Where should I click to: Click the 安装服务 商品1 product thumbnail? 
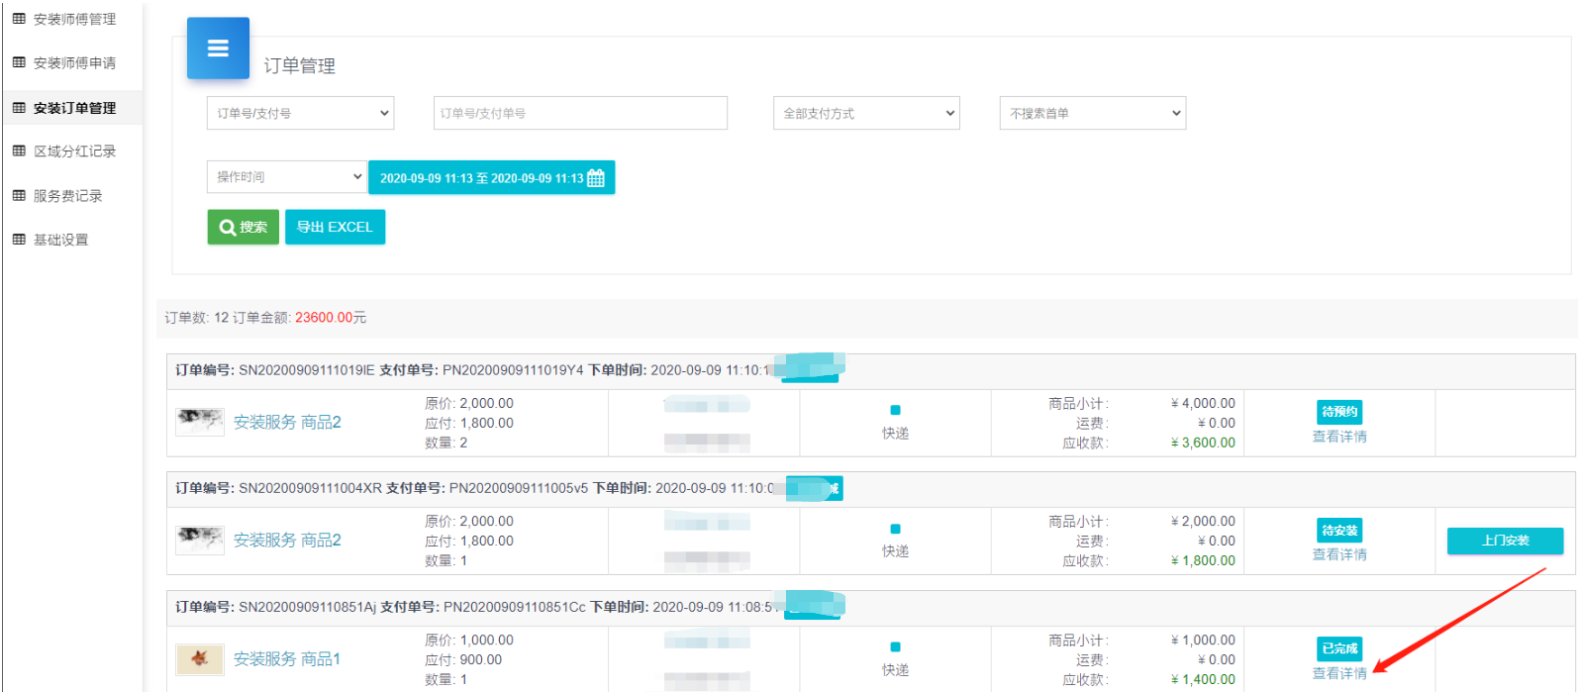(x=199, y=659)
